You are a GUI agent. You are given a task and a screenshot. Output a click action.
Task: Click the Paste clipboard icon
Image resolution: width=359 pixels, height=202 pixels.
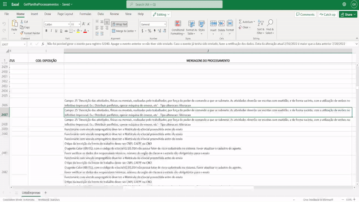click(14, 24)
